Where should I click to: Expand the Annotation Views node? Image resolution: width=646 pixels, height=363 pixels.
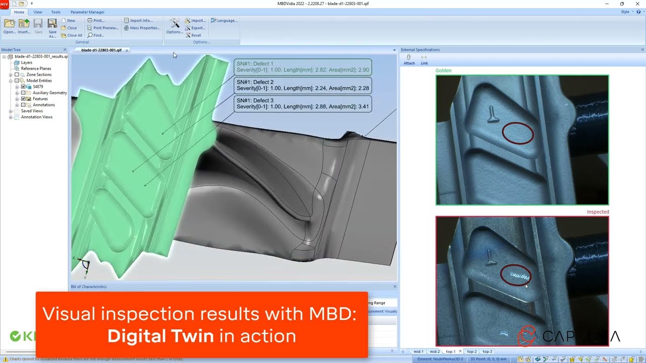(11, 117)
